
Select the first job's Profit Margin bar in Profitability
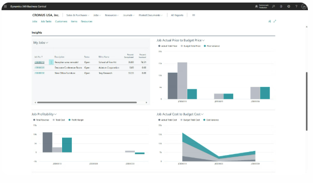67,145
